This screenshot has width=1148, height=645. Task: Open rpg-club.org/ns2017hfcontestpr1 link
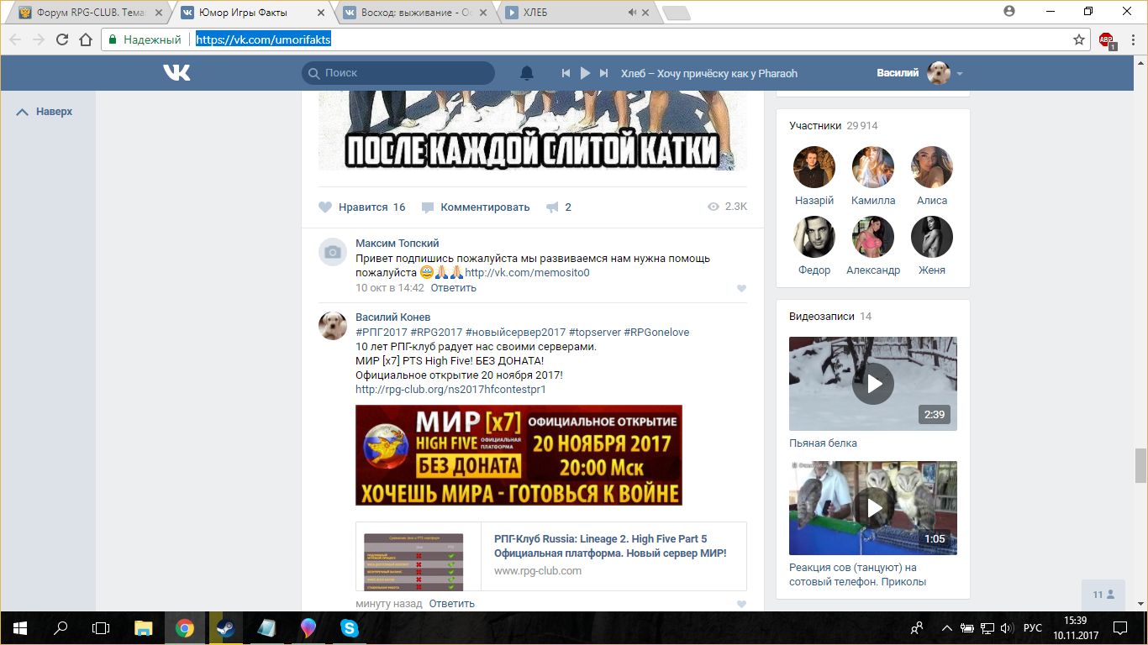click(x=450, y=389)
